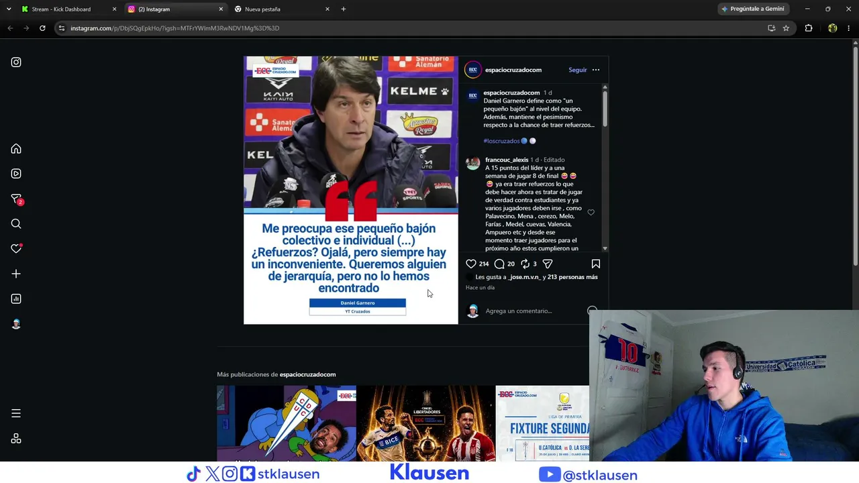
Task: Open the sidebar hamburger 'More' menu
Action: tap(16, 413)
